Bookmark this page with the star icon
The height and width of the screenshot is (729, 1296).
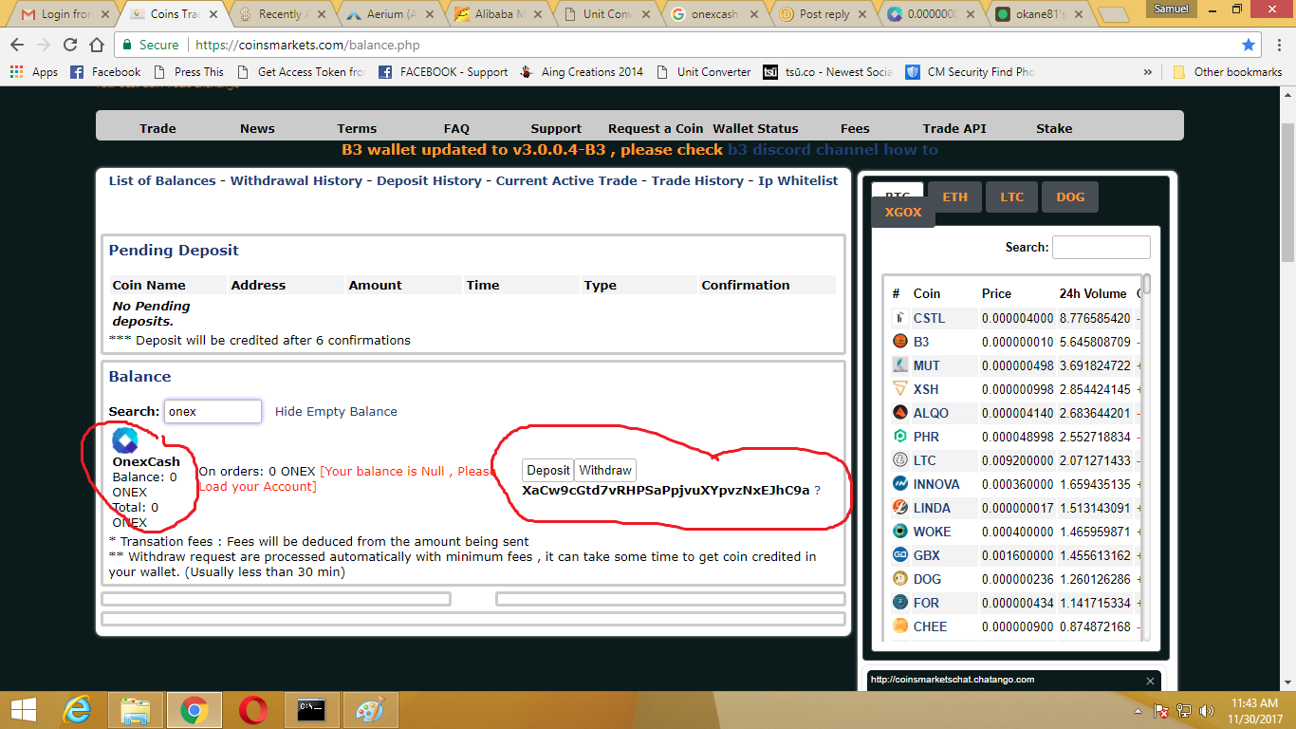coord(1249,45)
